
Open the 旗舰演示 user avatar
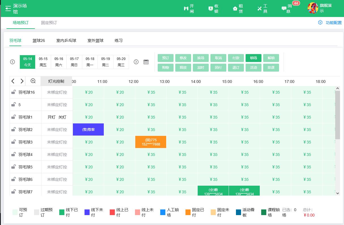click(x=313, y=8)
